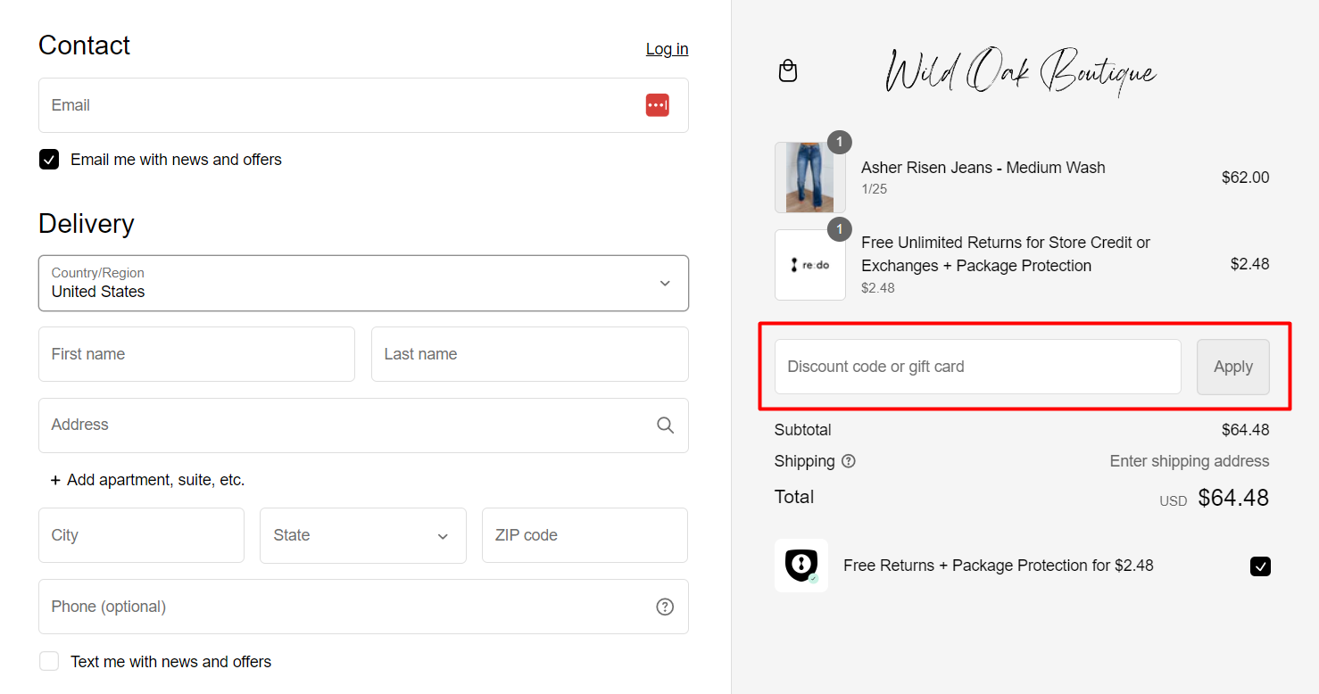Click the $62.00 jeans price
The width and height of the screenshot is (1319, 694).
point(1245,178)
